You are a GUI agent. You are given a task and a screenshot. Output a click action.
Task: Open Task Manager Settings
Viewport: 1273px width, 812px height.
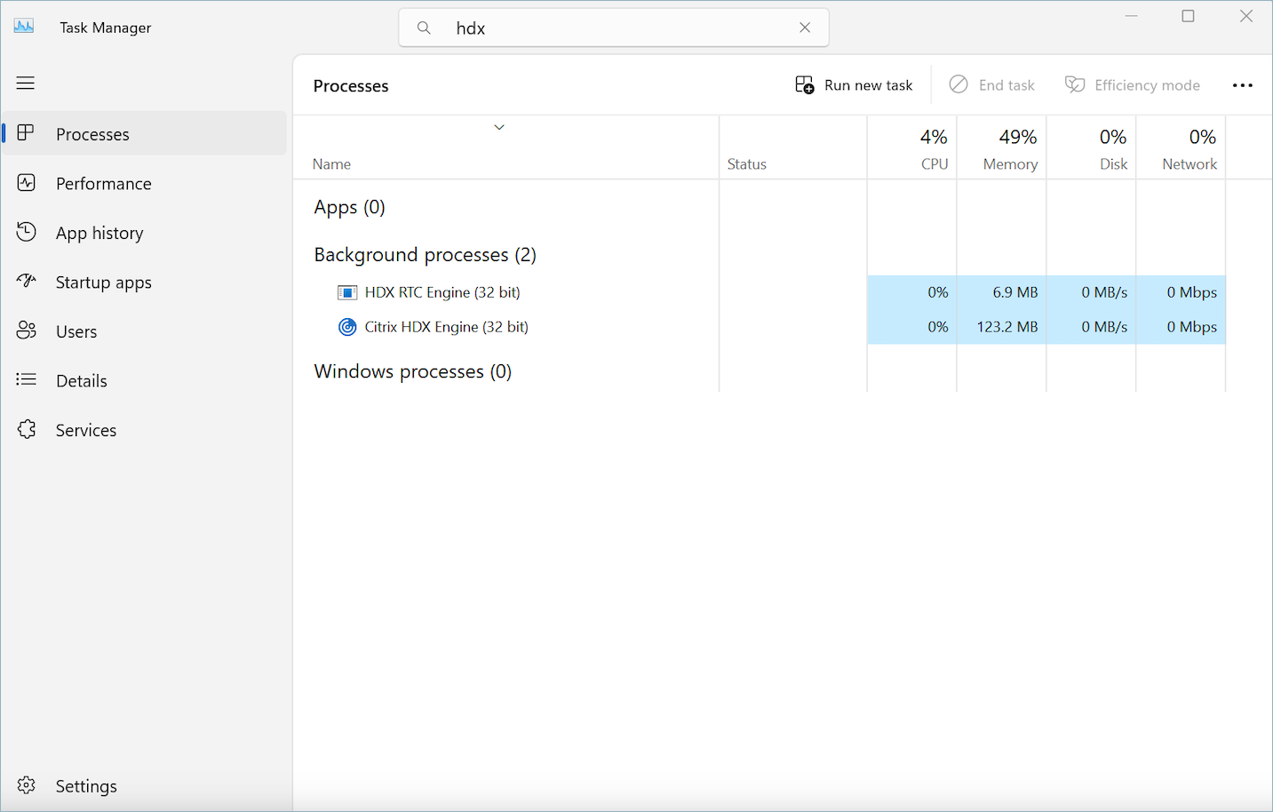click(x=86, y=785)
